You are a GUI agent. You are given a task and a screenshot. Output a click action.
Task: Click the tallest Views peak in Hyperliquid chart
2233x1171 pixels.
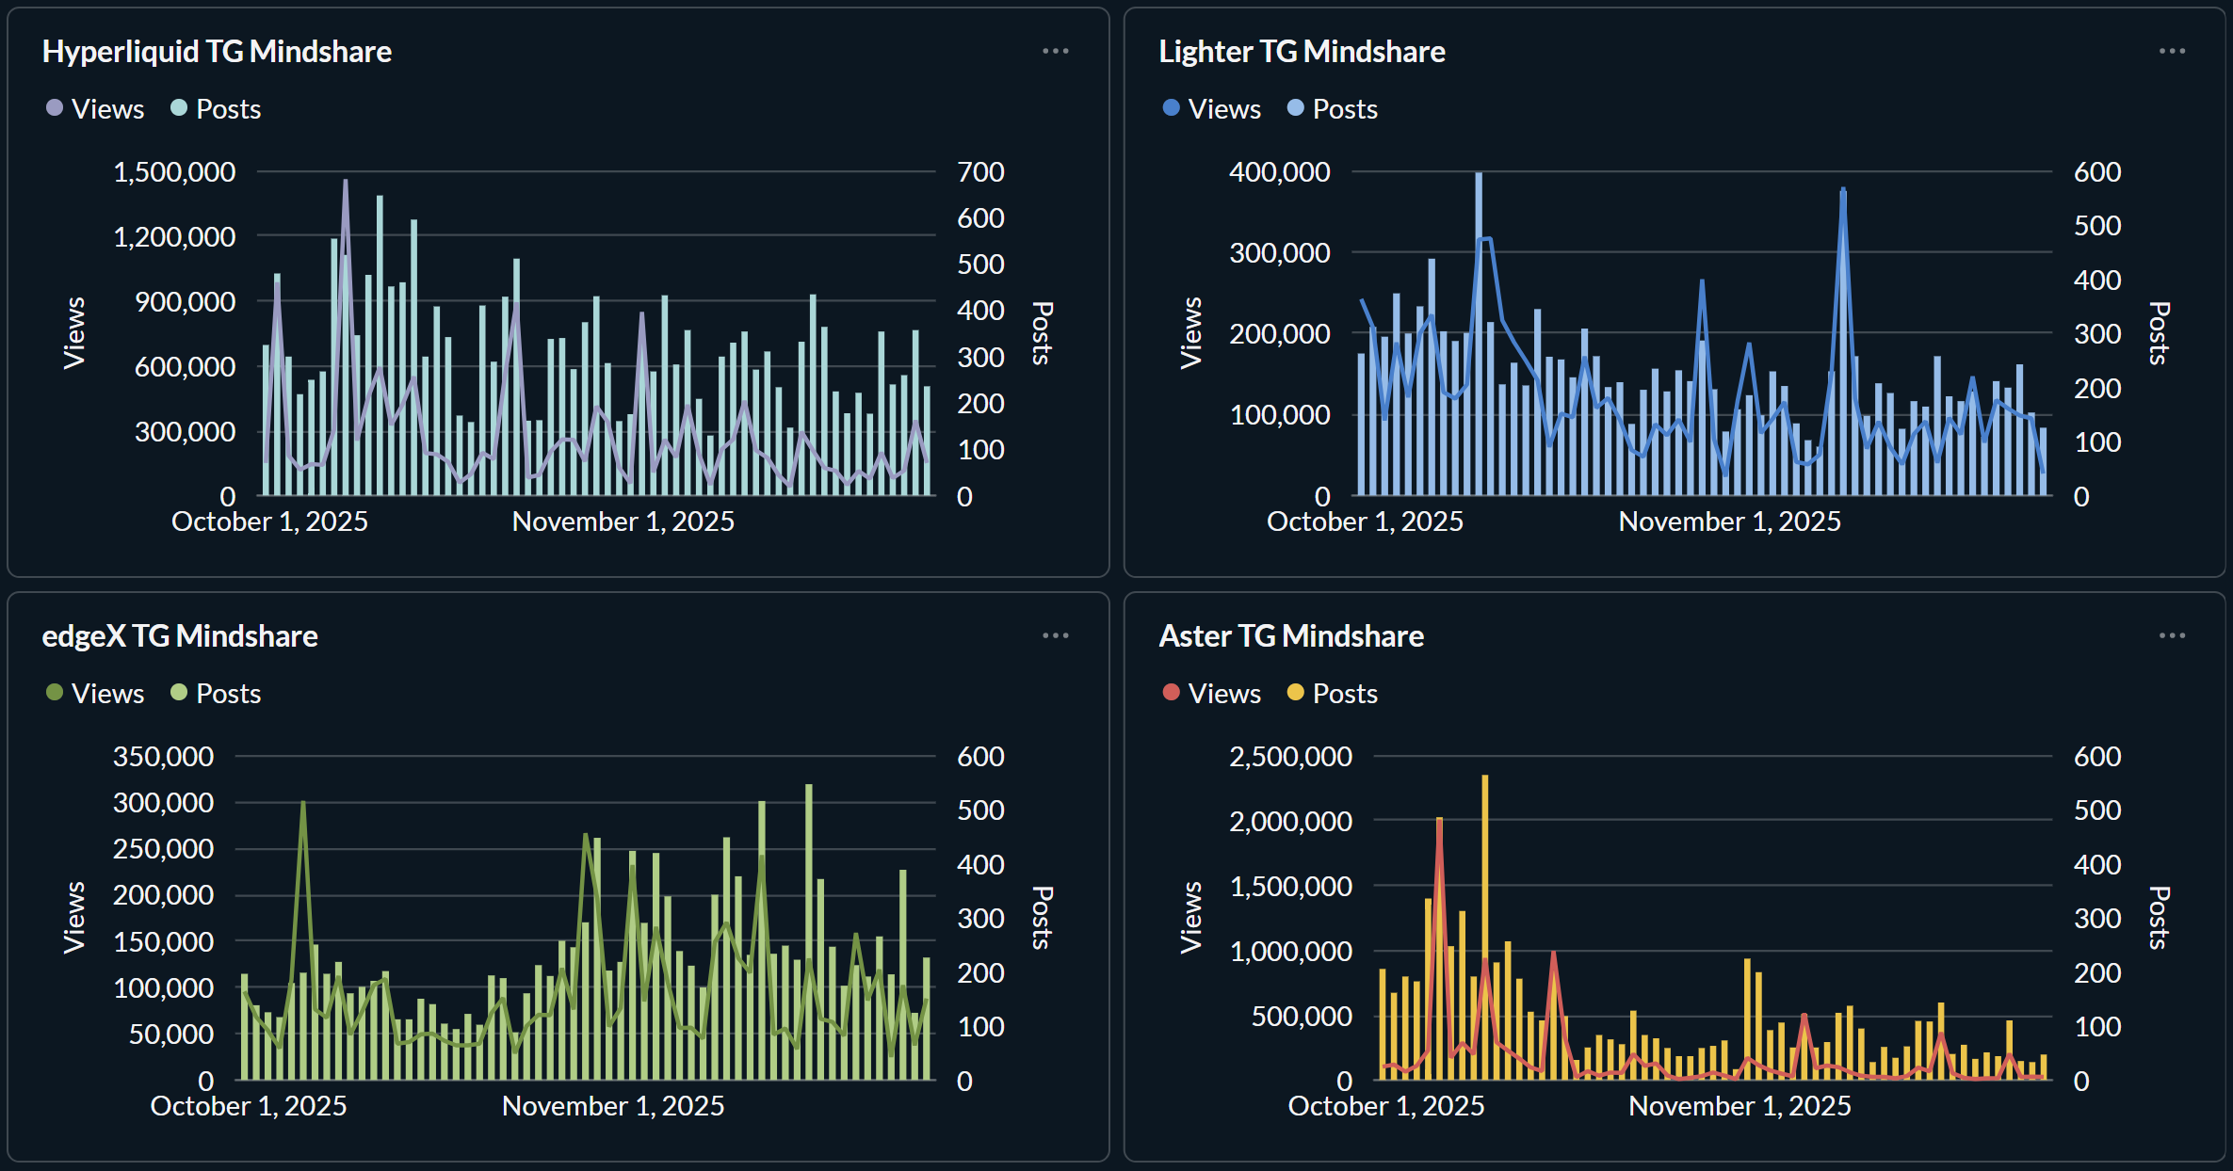345,183
